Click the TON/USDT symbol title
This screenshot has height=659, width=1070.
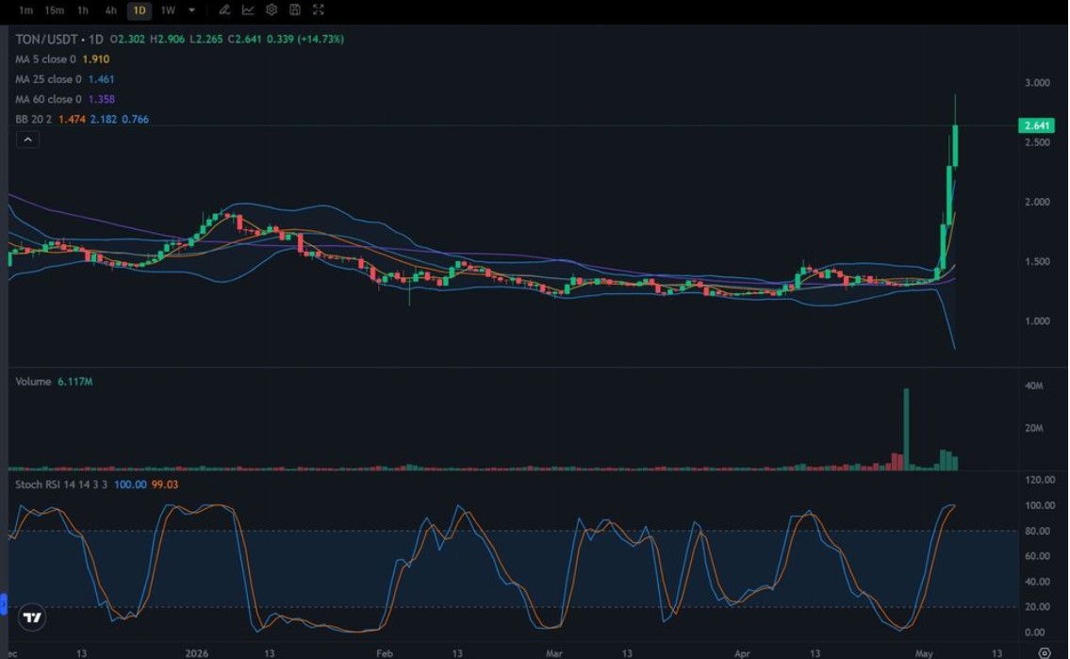pyautogui.click(x=46, y=40)
